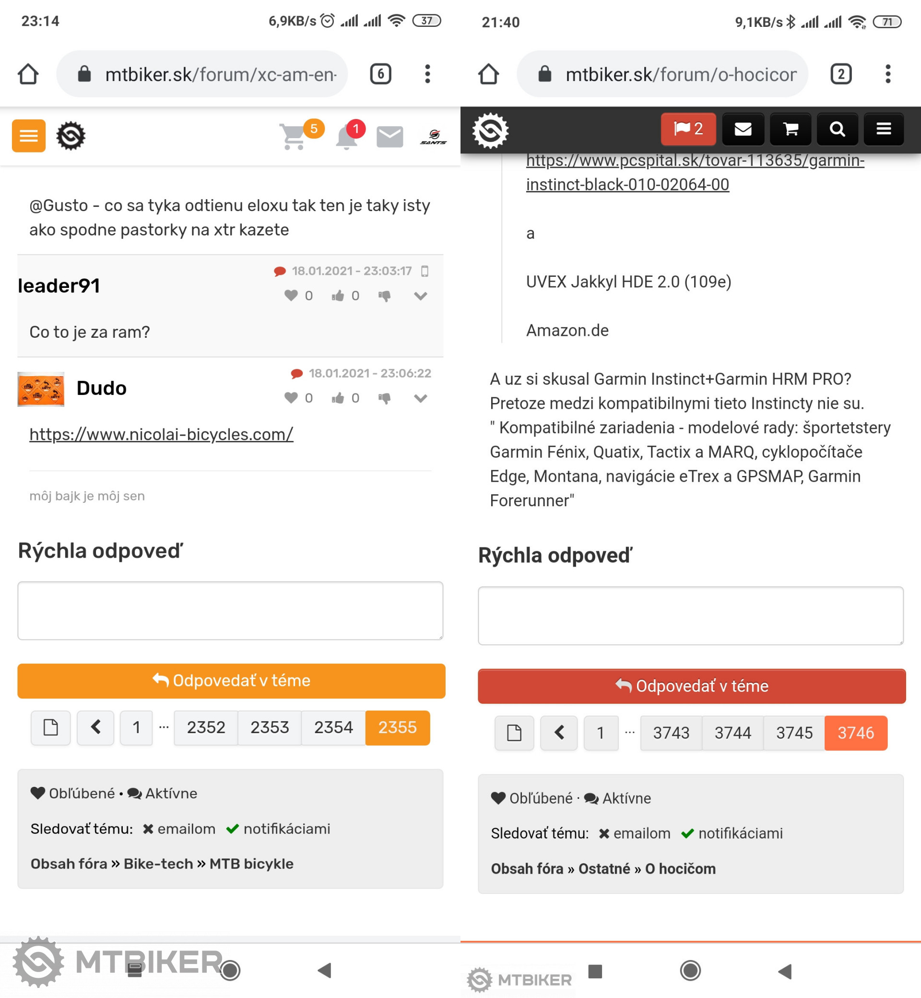Image resolution: width=921 pixels, height=998 pixels.
Task: Go to page 3744
Action: coord(732,732)
